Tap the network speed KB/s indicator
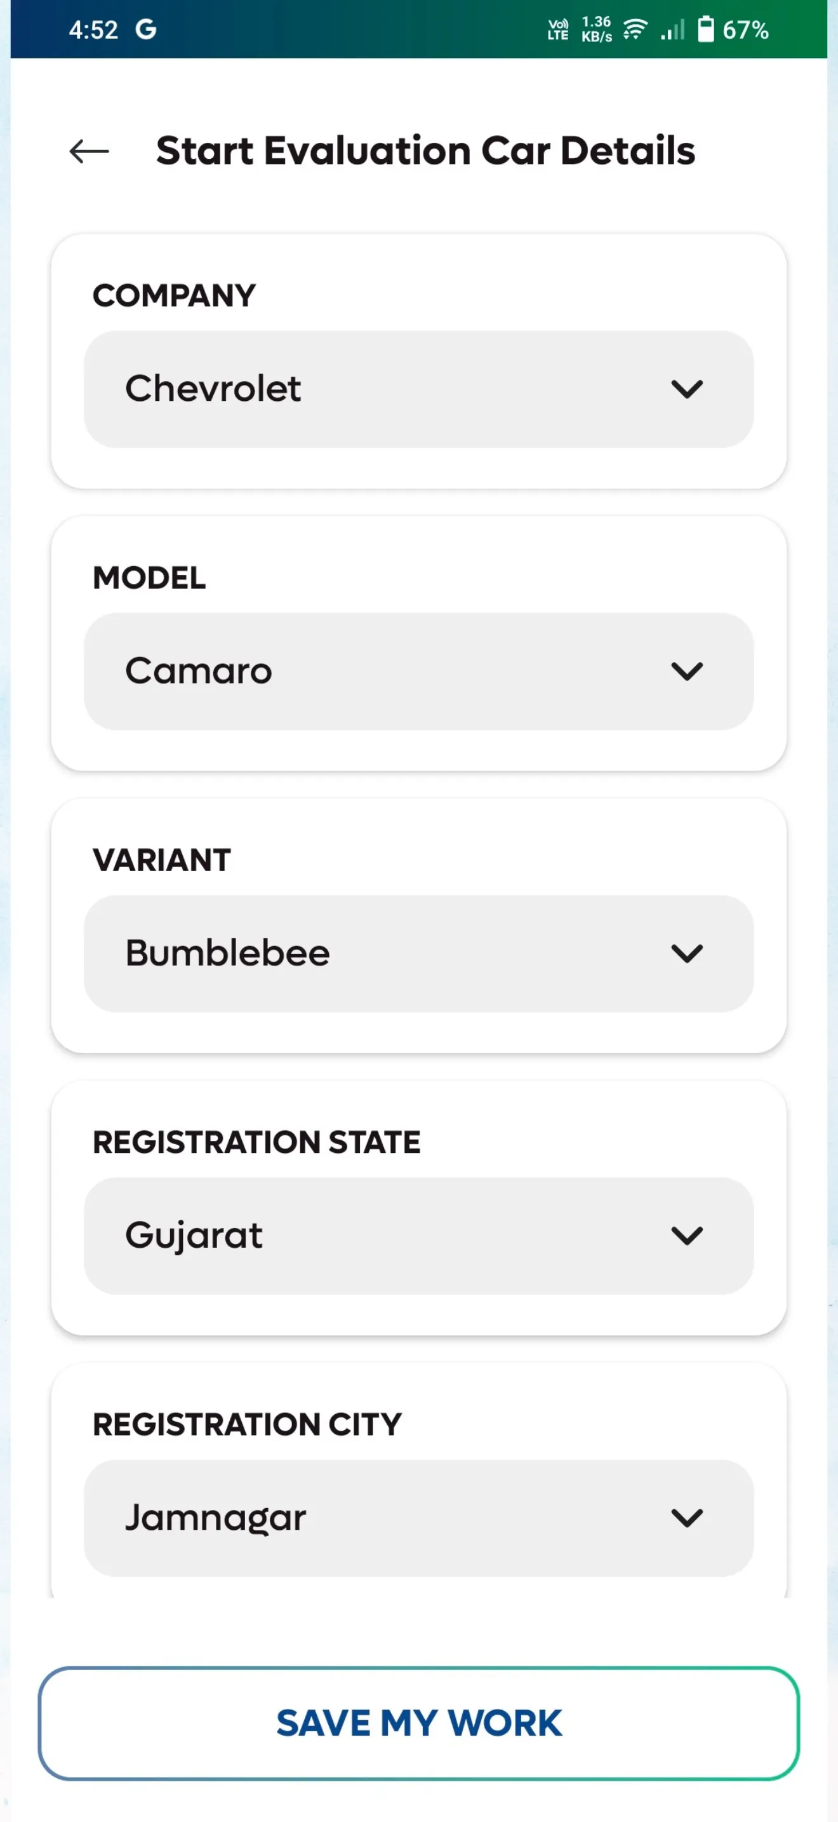838x1822 pixels. tap(596, 30)
